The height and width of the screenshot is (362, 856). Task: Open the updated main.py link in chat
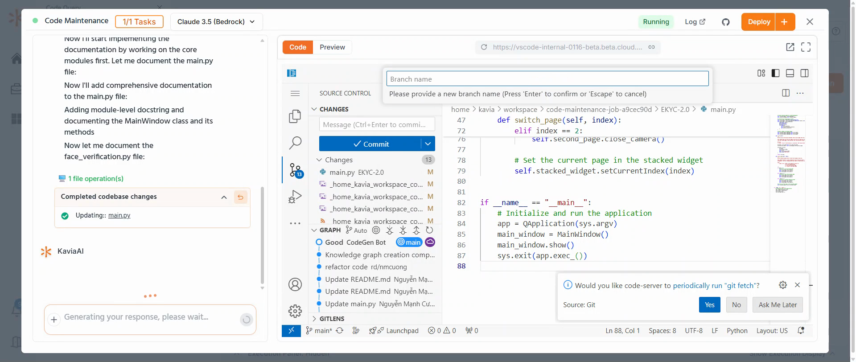click(119, 215)
